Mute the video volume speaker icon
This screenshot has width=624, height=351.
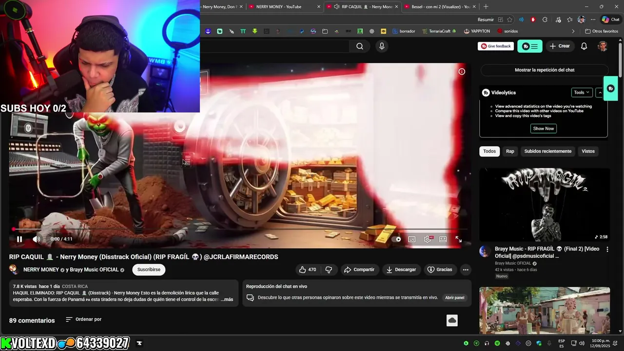point(37,239)
